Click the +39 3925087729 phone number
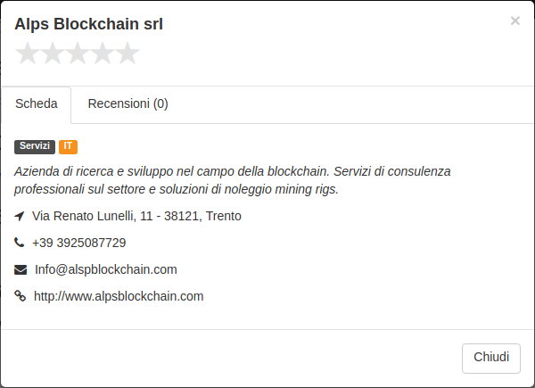Image resolution: width=535 pixels, height=388 pixels. (x=78, y=243)
